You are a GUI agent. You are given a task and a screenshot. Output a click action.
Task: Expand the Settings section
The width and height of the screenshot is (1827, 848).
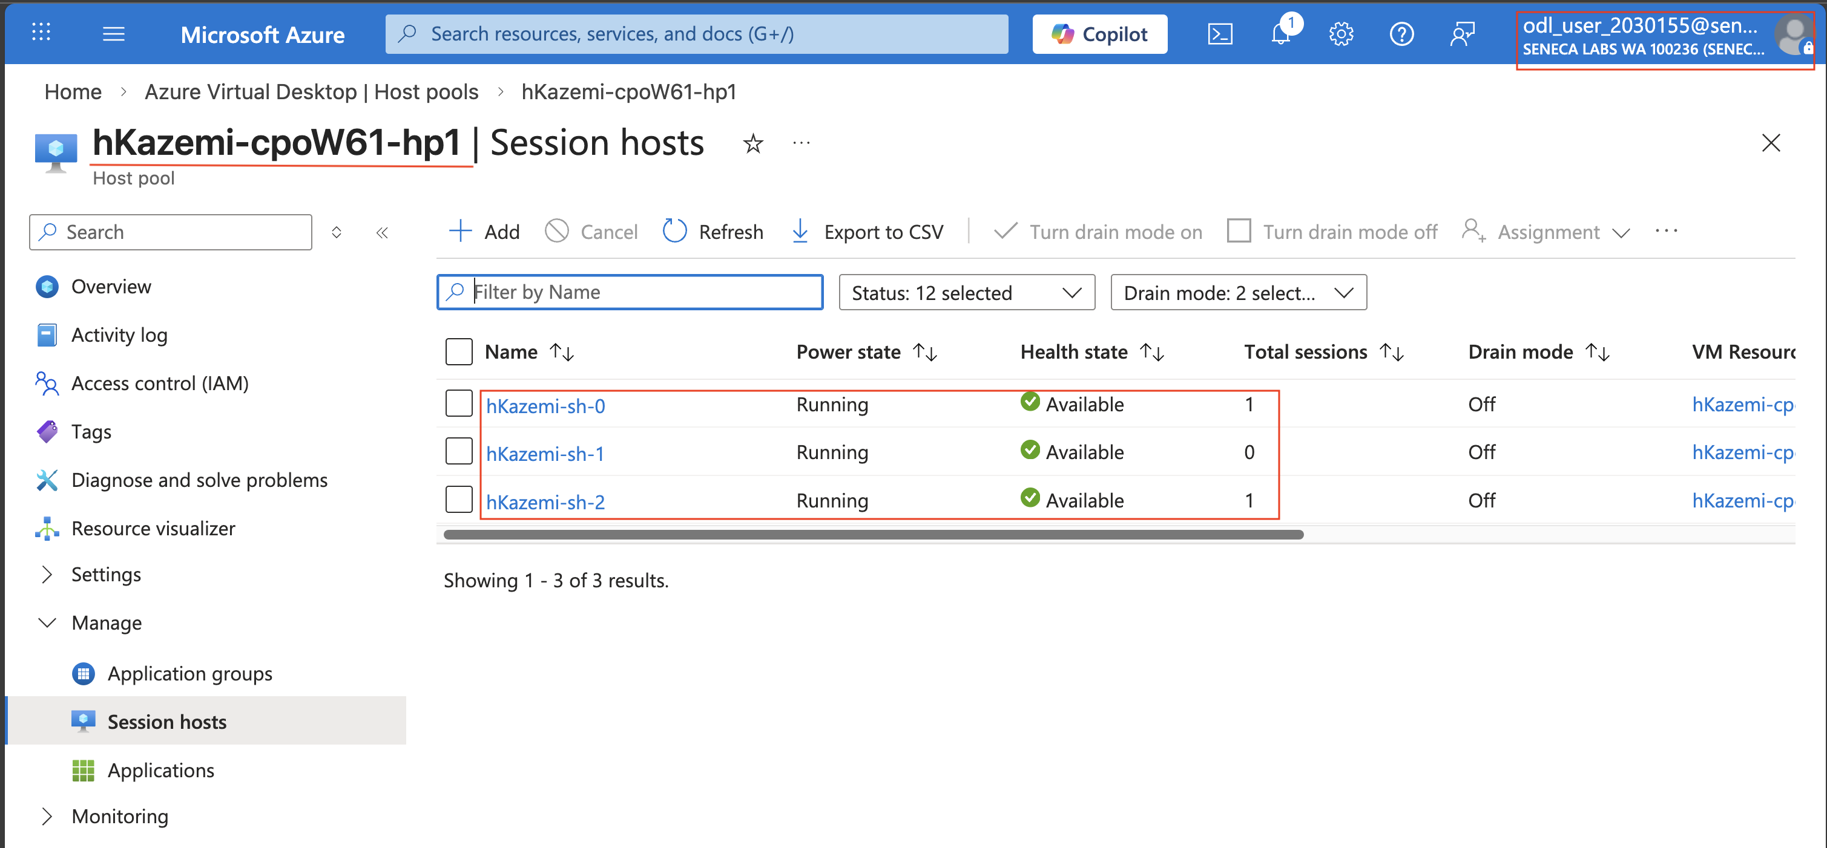tap(107, 575)
